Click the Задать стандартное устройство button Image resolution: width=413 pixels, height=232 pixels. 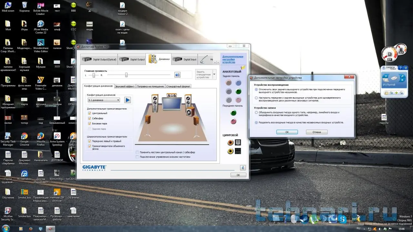(204, 74)
